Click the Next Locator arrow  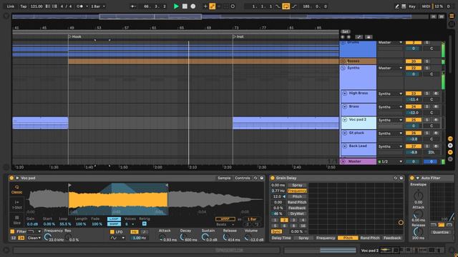(349, 37)
